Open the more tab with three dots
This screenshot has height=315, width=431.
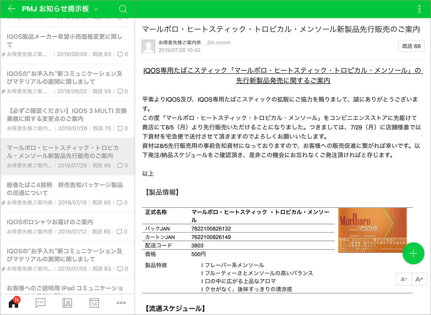click(121, 303)
